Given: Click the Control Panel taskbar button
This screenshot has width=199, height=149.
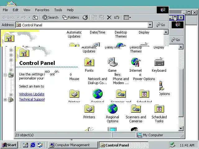Looking at the screenshot, I should coord(124,145).
